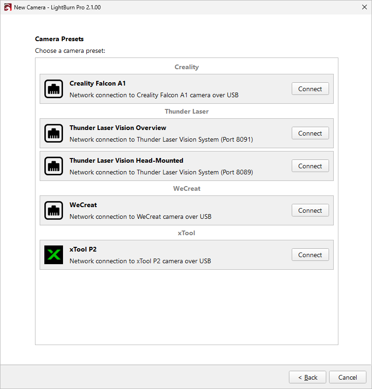
Task: Connect to Thunder Laser Vision Head-Mounted camera
Action: (310, 166)
